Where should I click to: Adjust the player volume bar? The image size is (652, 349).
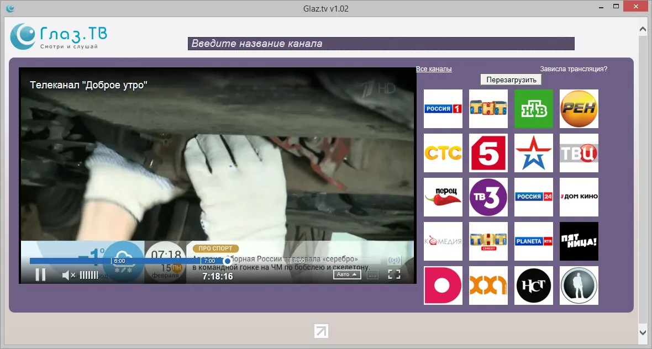click(89, 275)
